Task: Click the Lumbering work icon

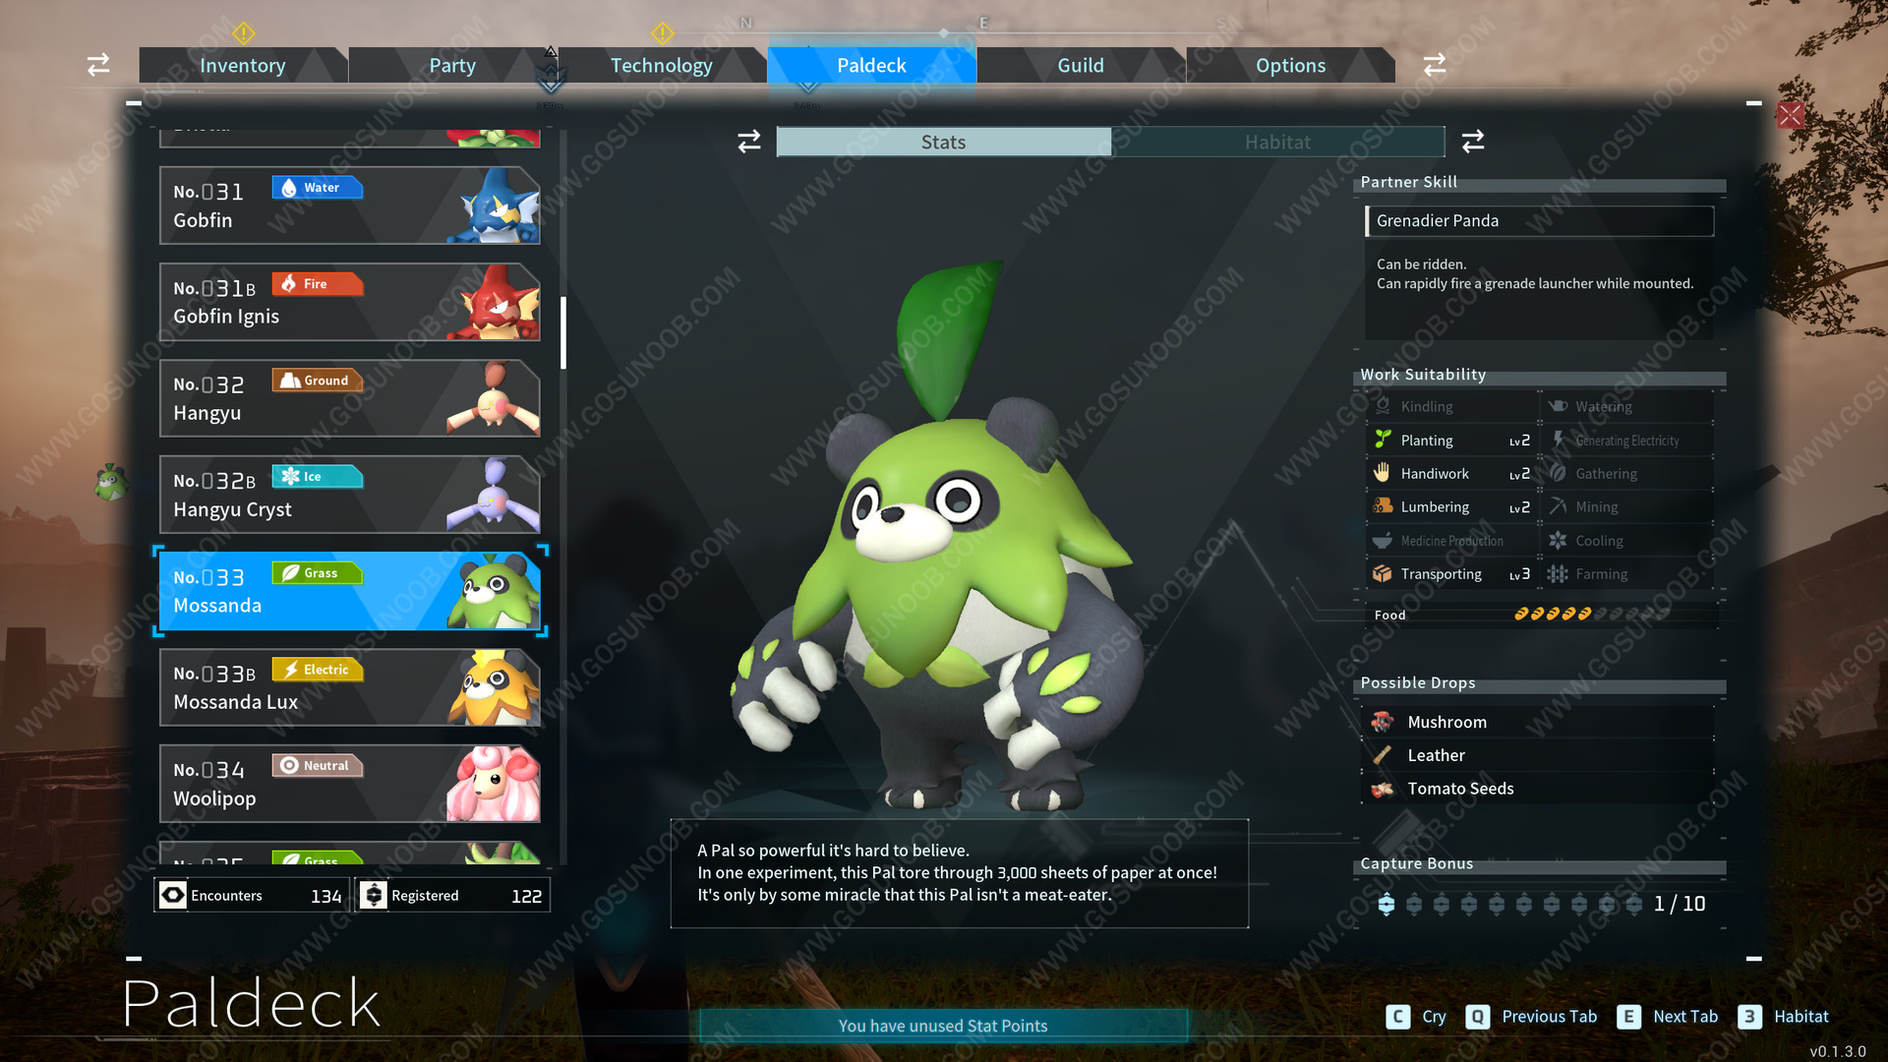Action: coord(1384,506)
